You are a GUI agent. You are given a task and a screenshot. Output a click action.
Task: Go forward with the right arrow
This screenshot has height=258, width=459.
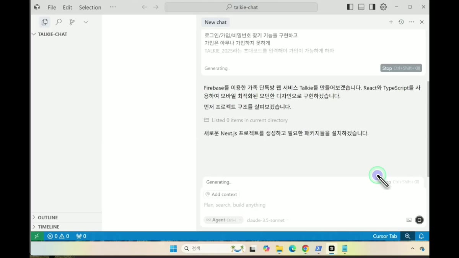pos(156,7)
